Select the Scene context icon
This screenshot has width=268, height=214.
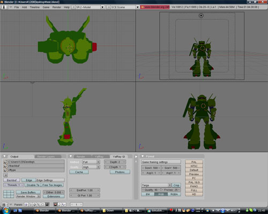pyautogui.click(x=47, y=204)
